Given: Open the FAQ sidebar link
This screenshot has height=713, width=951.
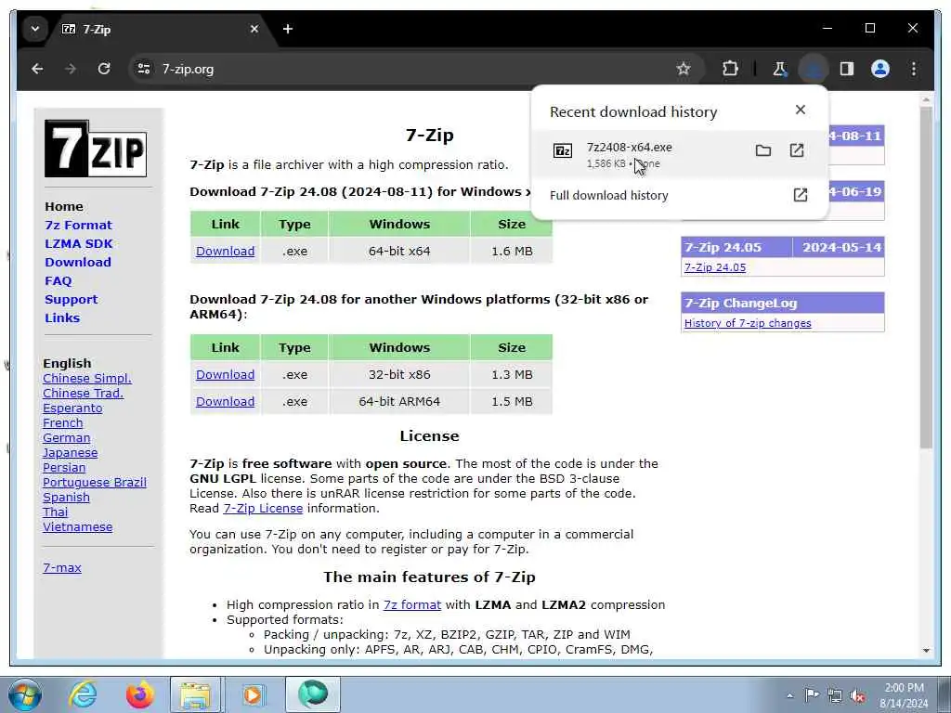Looking at the screenshot, I should [59, 280].
